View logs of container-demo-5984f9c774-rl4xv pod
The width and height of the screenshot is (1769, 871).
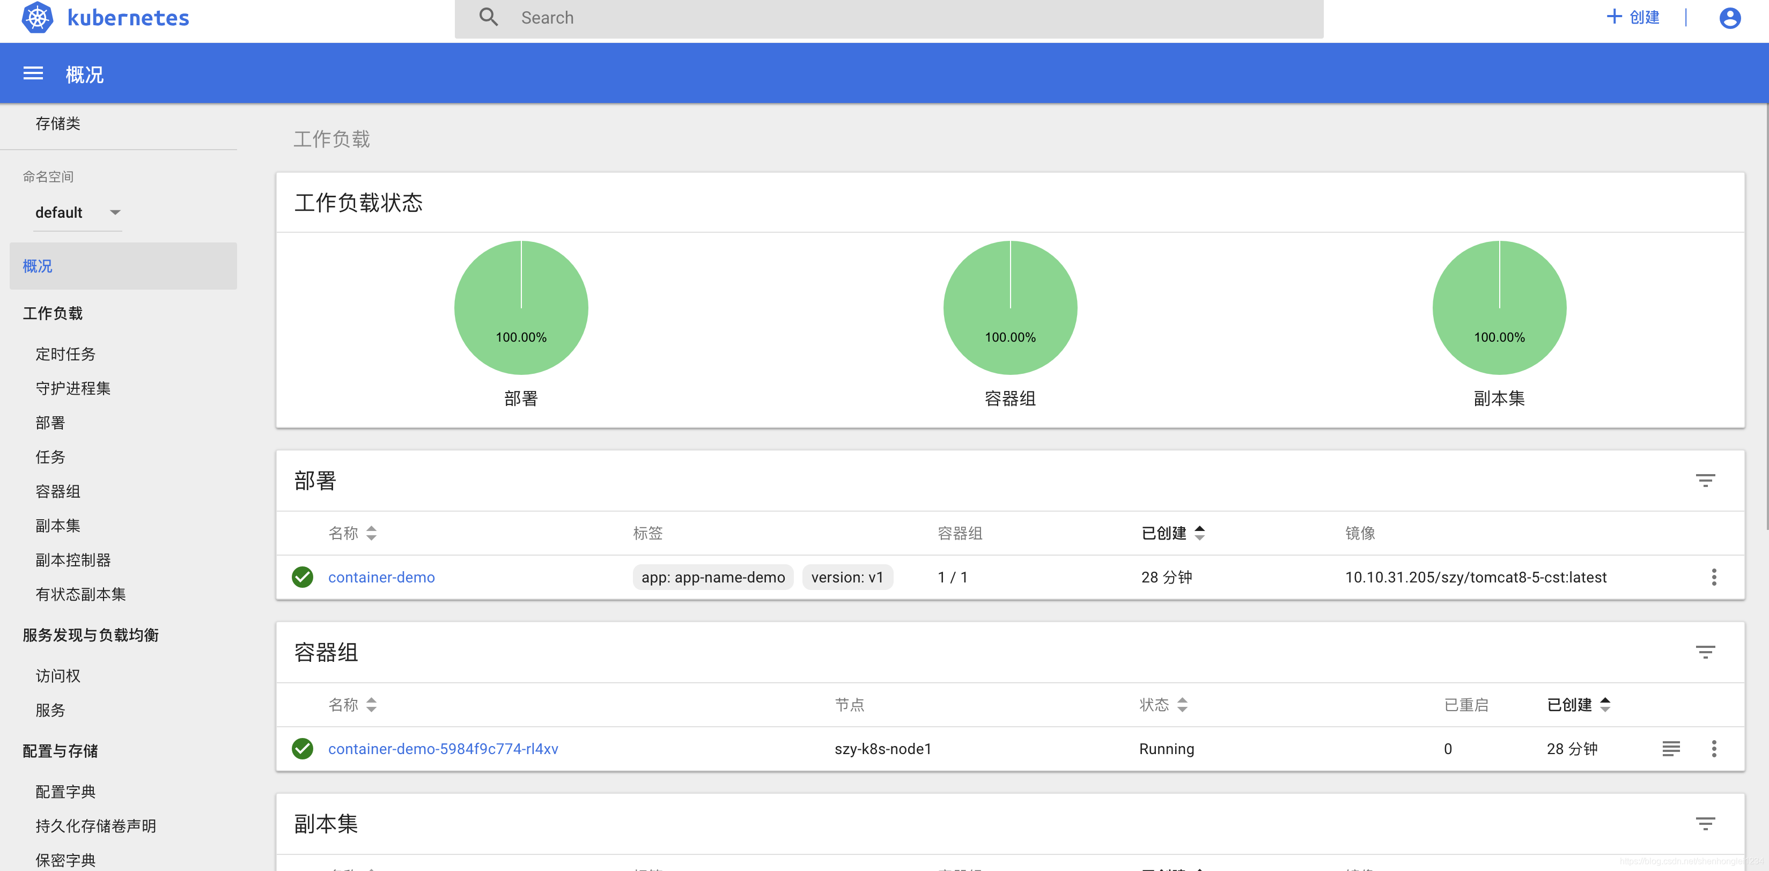1671,749
